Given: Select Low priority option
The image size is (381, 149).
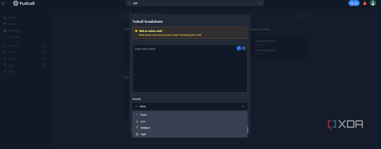Looking at the screenshot, I should point(190,121).
